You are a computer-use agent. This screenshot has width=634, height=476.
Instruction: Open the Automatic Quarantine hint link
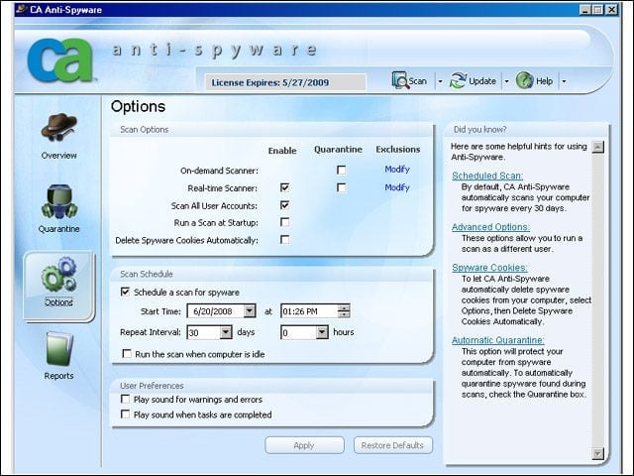click(497, 340)
